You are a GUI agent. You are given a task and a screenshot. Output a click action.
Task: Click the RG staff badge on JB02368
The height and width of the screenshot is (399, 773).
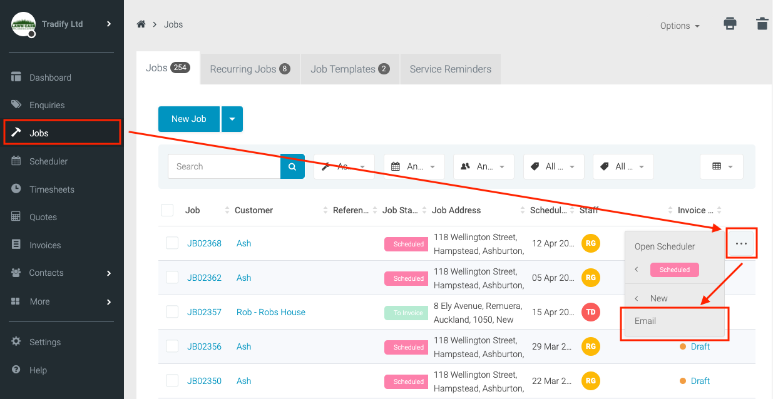[591, 243]
